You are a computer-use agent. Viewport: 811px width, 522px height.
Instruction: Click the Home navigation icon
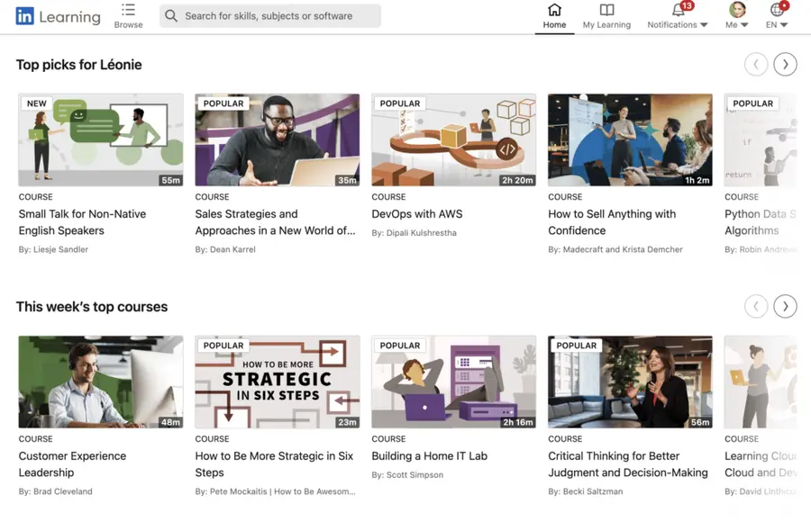554,12
